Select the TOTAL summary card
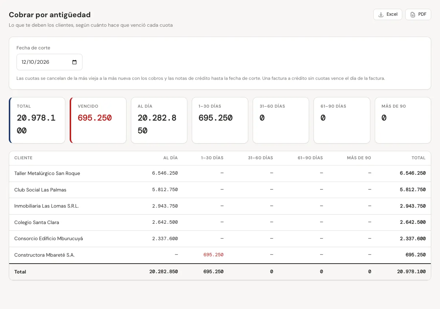The width and height of the screenshot is (440, 309). click(37, 120)
